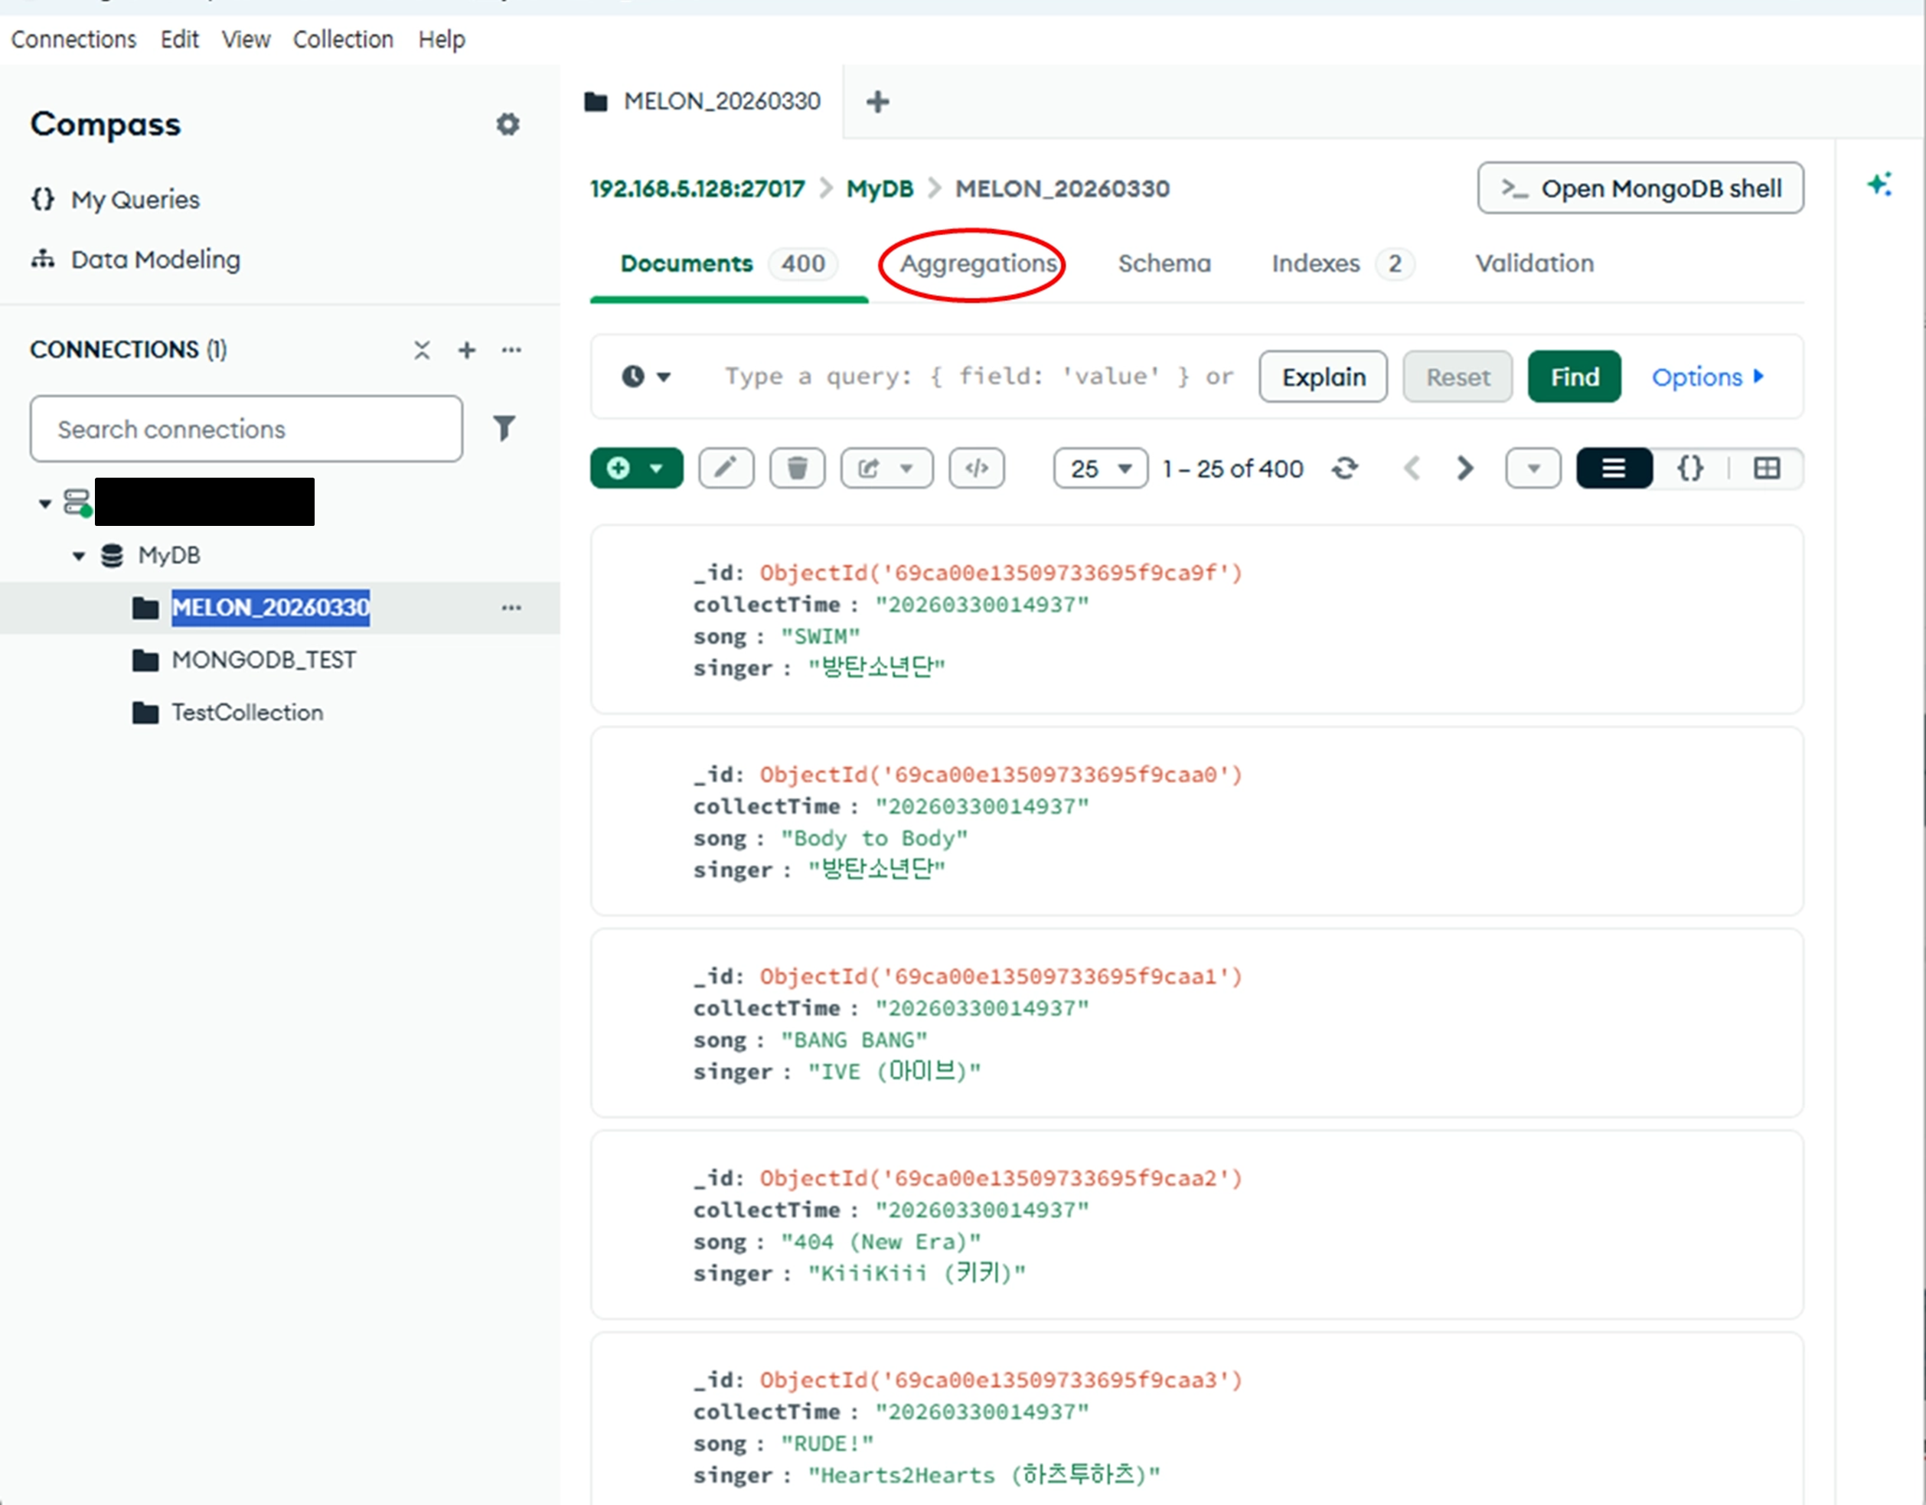1926x1505 pixels.
Task: Add a new connection with plus icon
Action: [x=466, y=350]
